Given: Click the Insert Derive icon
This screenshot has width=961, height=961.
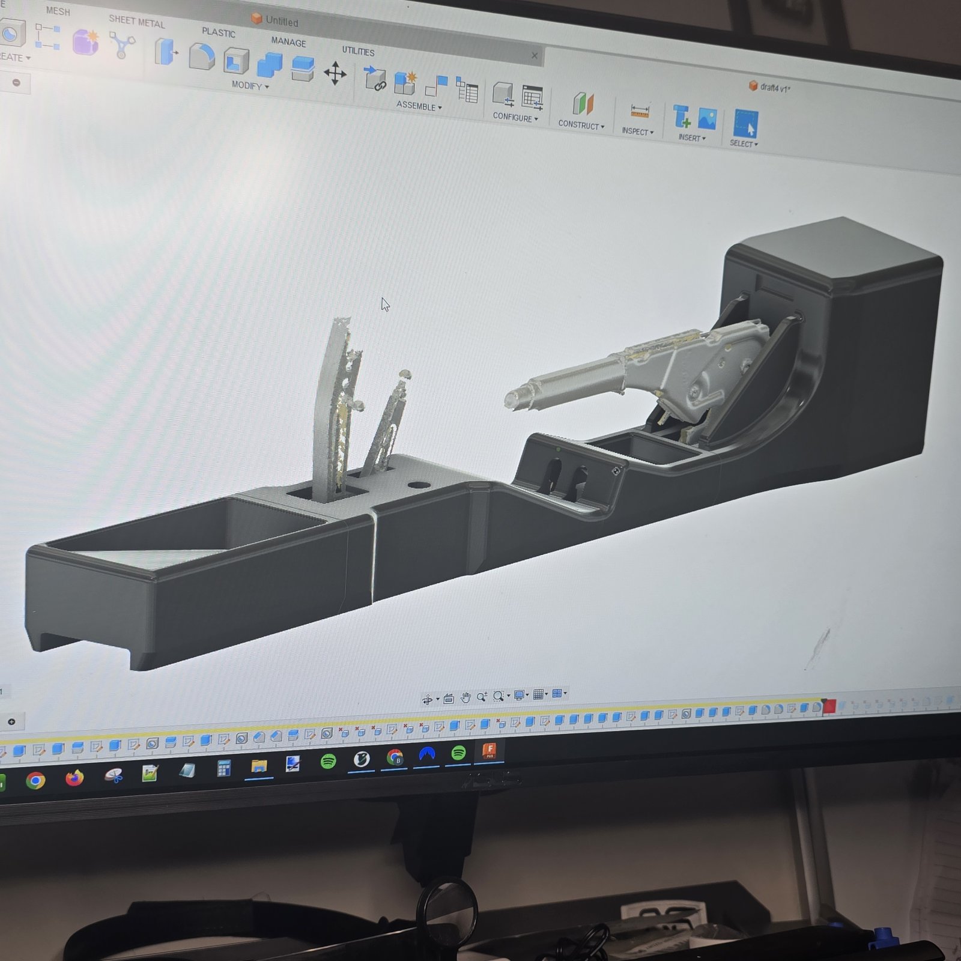Looking at the screenshot, I should (x=681, y=117).
